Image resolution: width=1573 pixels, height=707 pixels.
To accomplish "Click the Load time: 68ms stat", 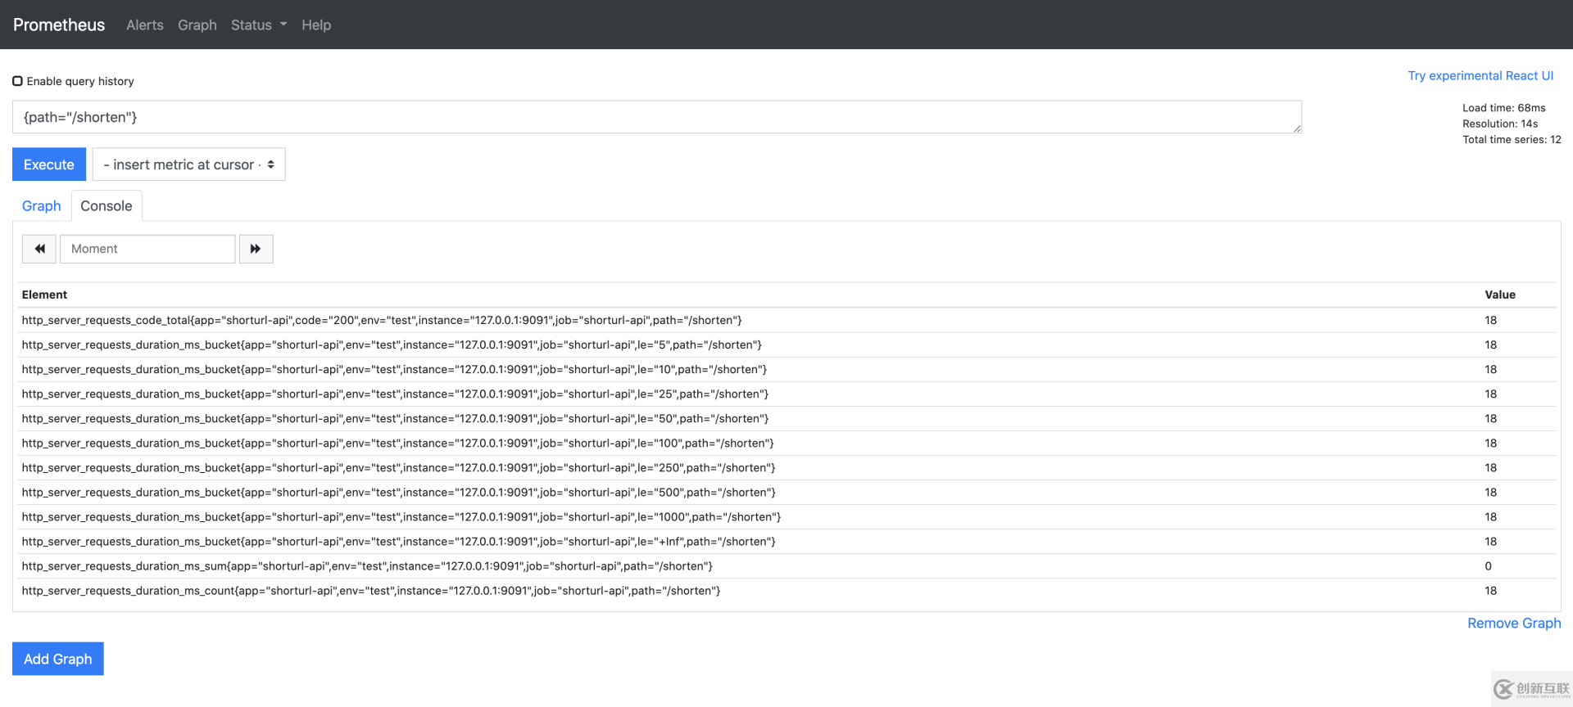I will 1504,108.
